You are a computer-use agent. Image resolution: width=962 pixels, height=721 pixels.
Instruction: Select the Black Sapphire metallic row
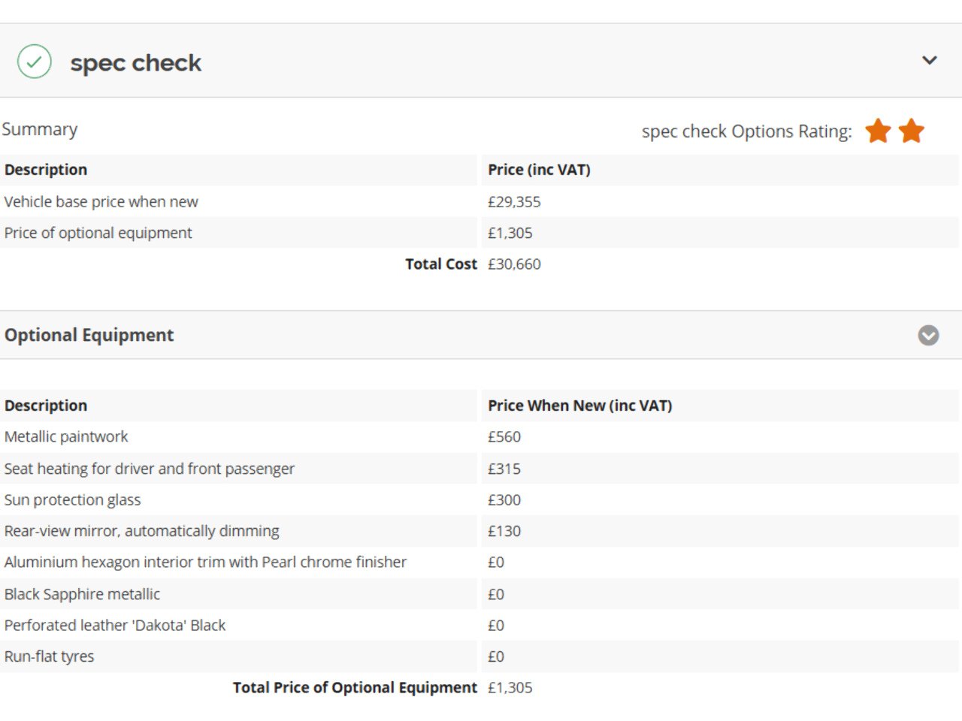pos(479,594)
